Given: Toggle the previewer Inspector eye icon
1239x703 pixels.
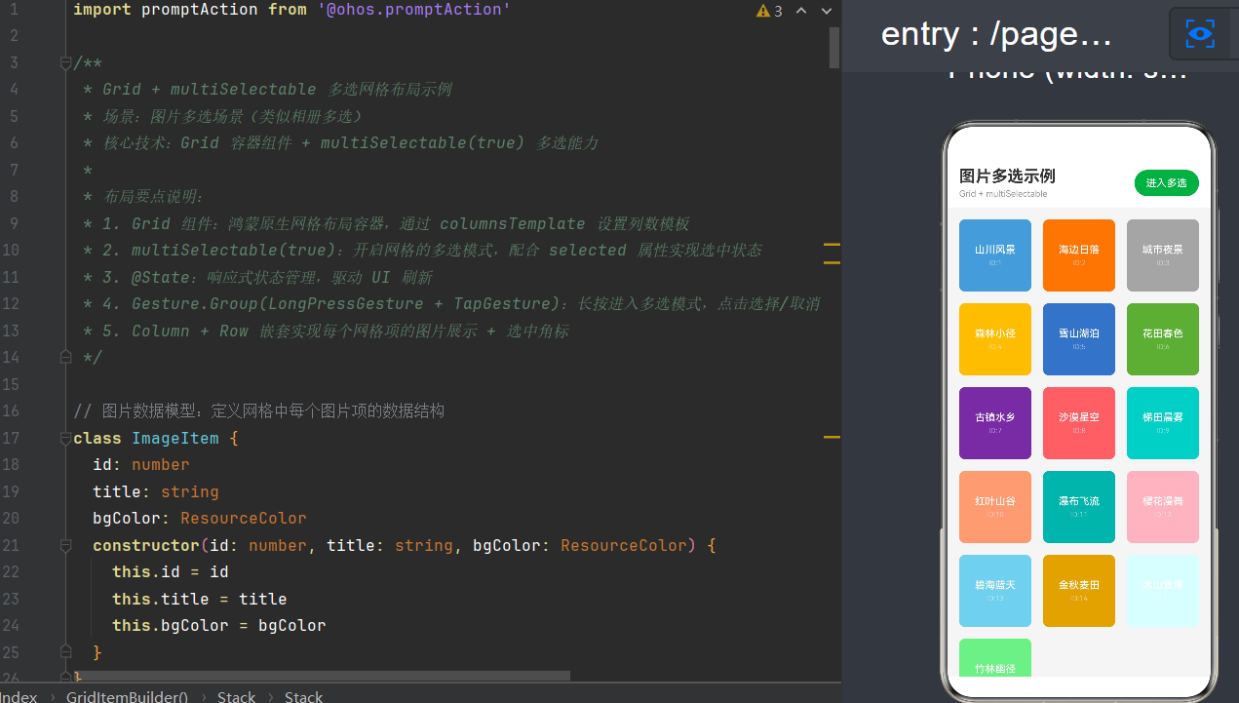Looking at the screenshot, I should (1200, 34).
